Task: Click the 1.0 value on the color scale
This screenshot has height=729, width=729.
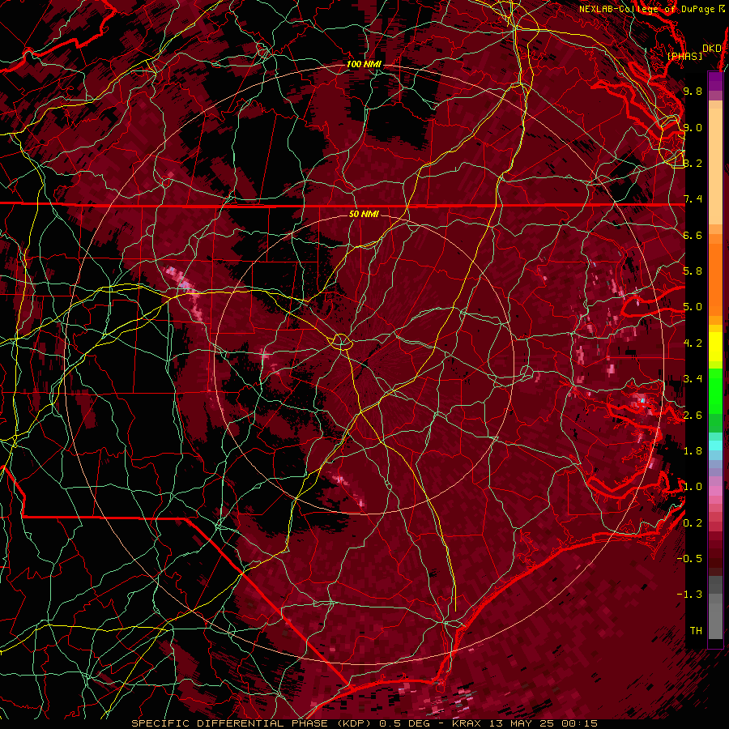Action: click(x=693, y=486)
